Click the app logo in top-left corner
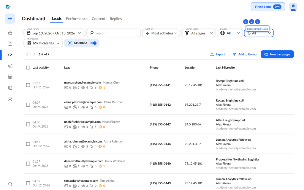The image size is (304, 190). click(x=7, y=7)
